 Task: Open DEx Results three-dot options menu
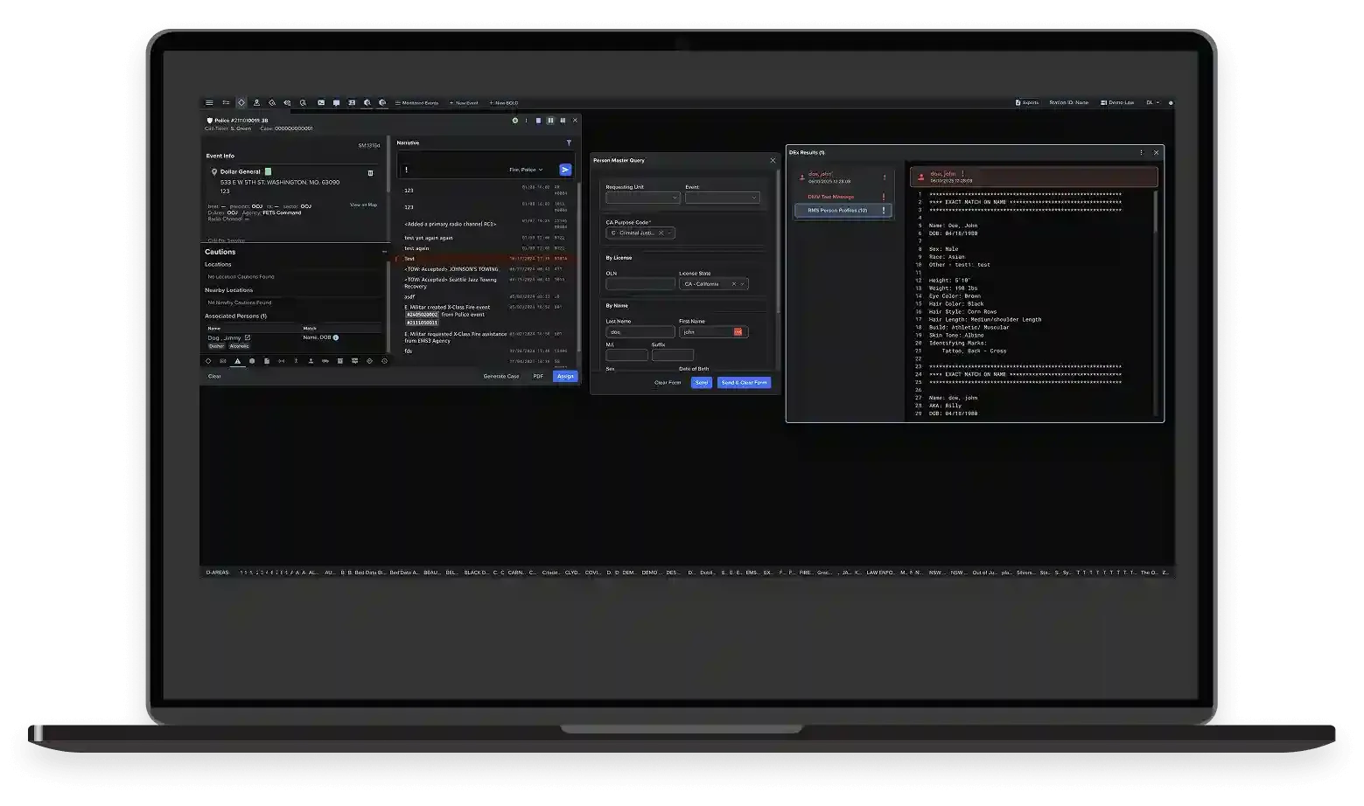[1141, 152]
